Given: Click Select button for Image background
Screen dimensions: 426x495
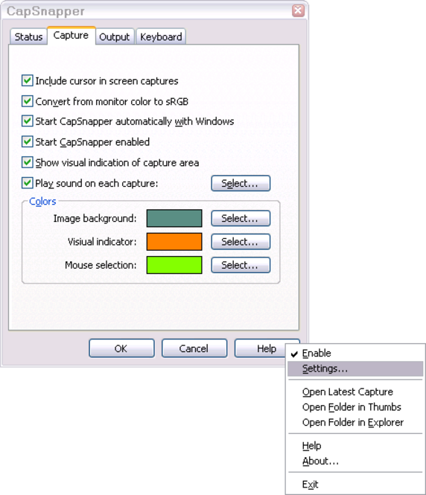Looking at the screenshot, I should pyautogui.click(x=241, y=218).
